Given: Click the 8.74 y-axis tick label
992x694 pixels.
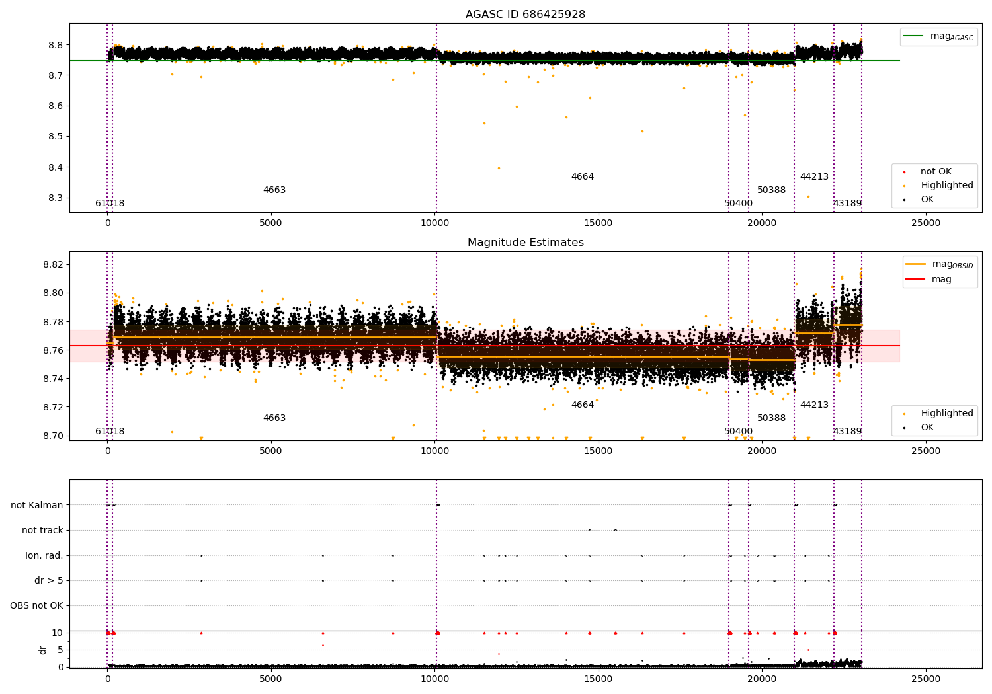Looking at the screenshot, I should (53, 379).
